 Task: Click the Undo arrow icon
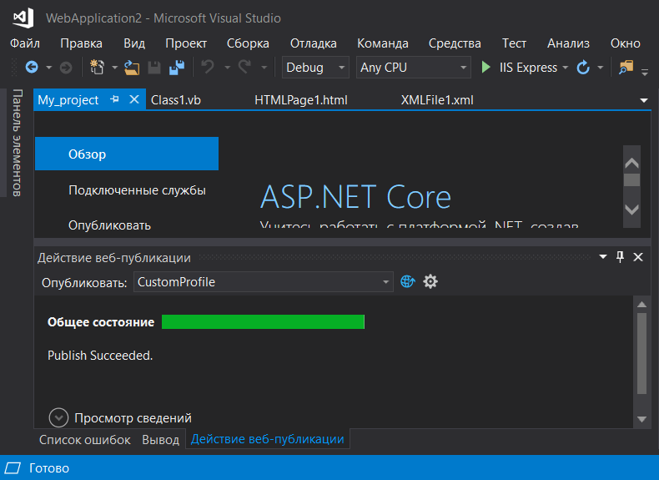[x=208, y=67]
